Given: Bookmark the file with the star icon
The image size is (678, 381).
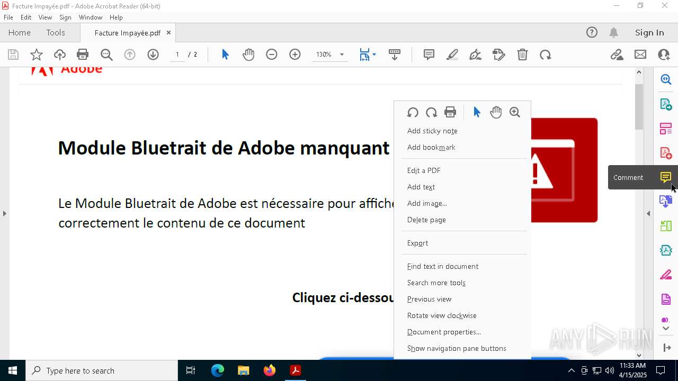Looking at the screenshot, I should (x=37, y=55).
